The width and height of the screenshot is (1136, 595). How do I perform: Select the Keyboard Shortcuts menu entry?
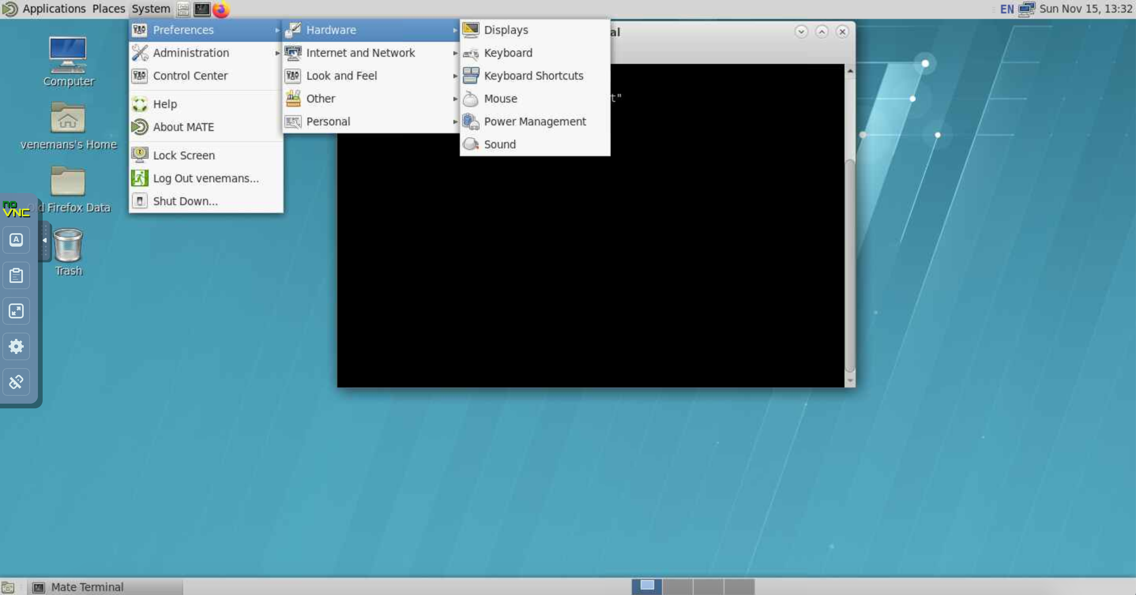[x=533, y=76]
